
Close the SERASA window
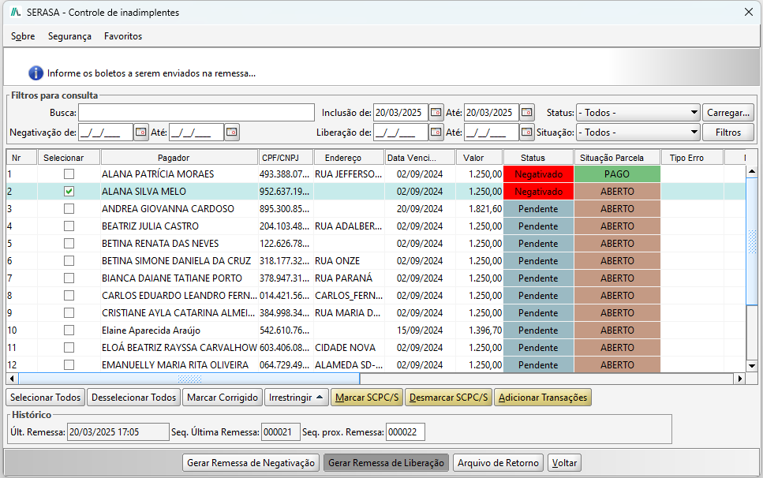tap(749, 12)
